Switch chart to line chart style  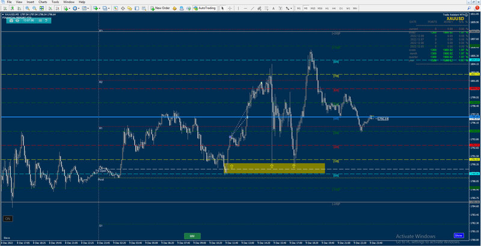[19, 8]
